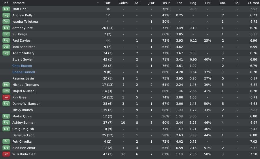Viewport: 260px width, 159px height.
Task: Click Kirk Green's red Les injury badge
Action: (6, 97)
